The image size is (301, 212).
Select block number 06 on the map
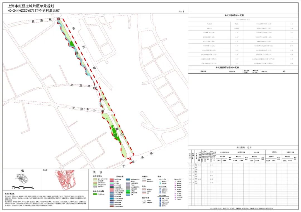(122, 134)
